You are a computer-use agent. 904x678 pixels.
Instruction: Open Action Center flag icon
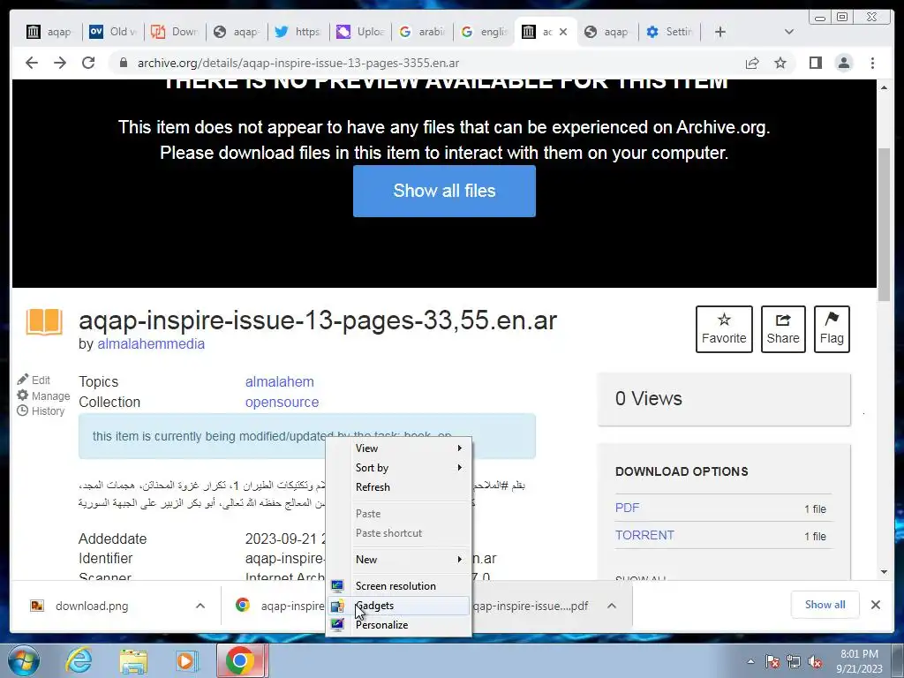[x=772, y=661]
